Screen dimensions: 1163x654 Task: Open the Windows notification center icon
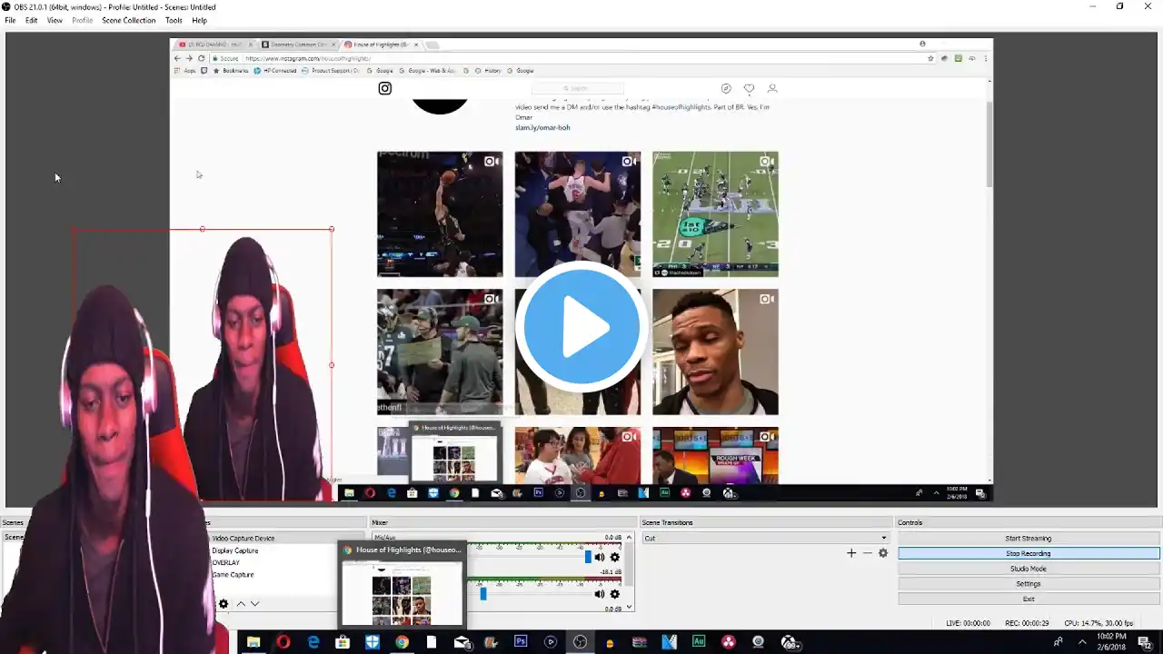click(1145, 642)
